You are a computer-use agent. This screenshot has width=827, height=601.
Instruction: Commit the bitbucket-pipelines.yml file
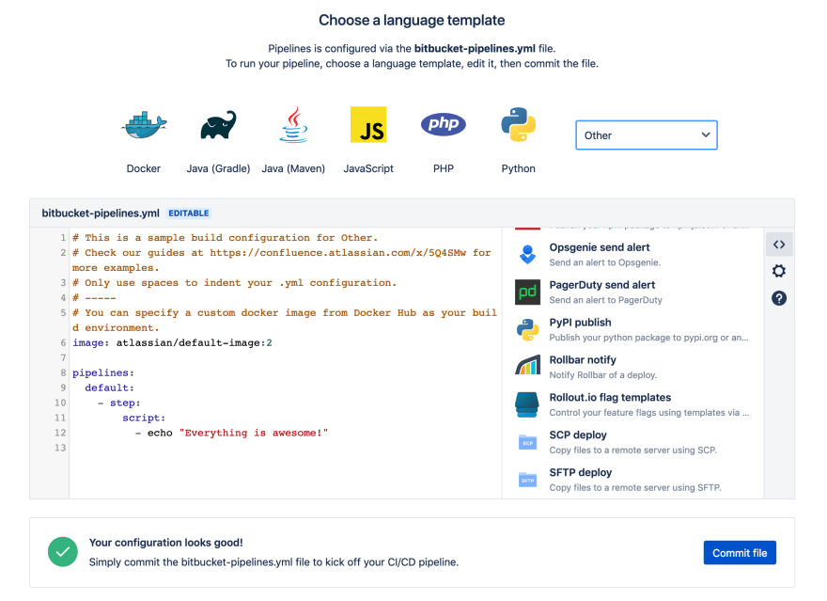tap(740, 552)
